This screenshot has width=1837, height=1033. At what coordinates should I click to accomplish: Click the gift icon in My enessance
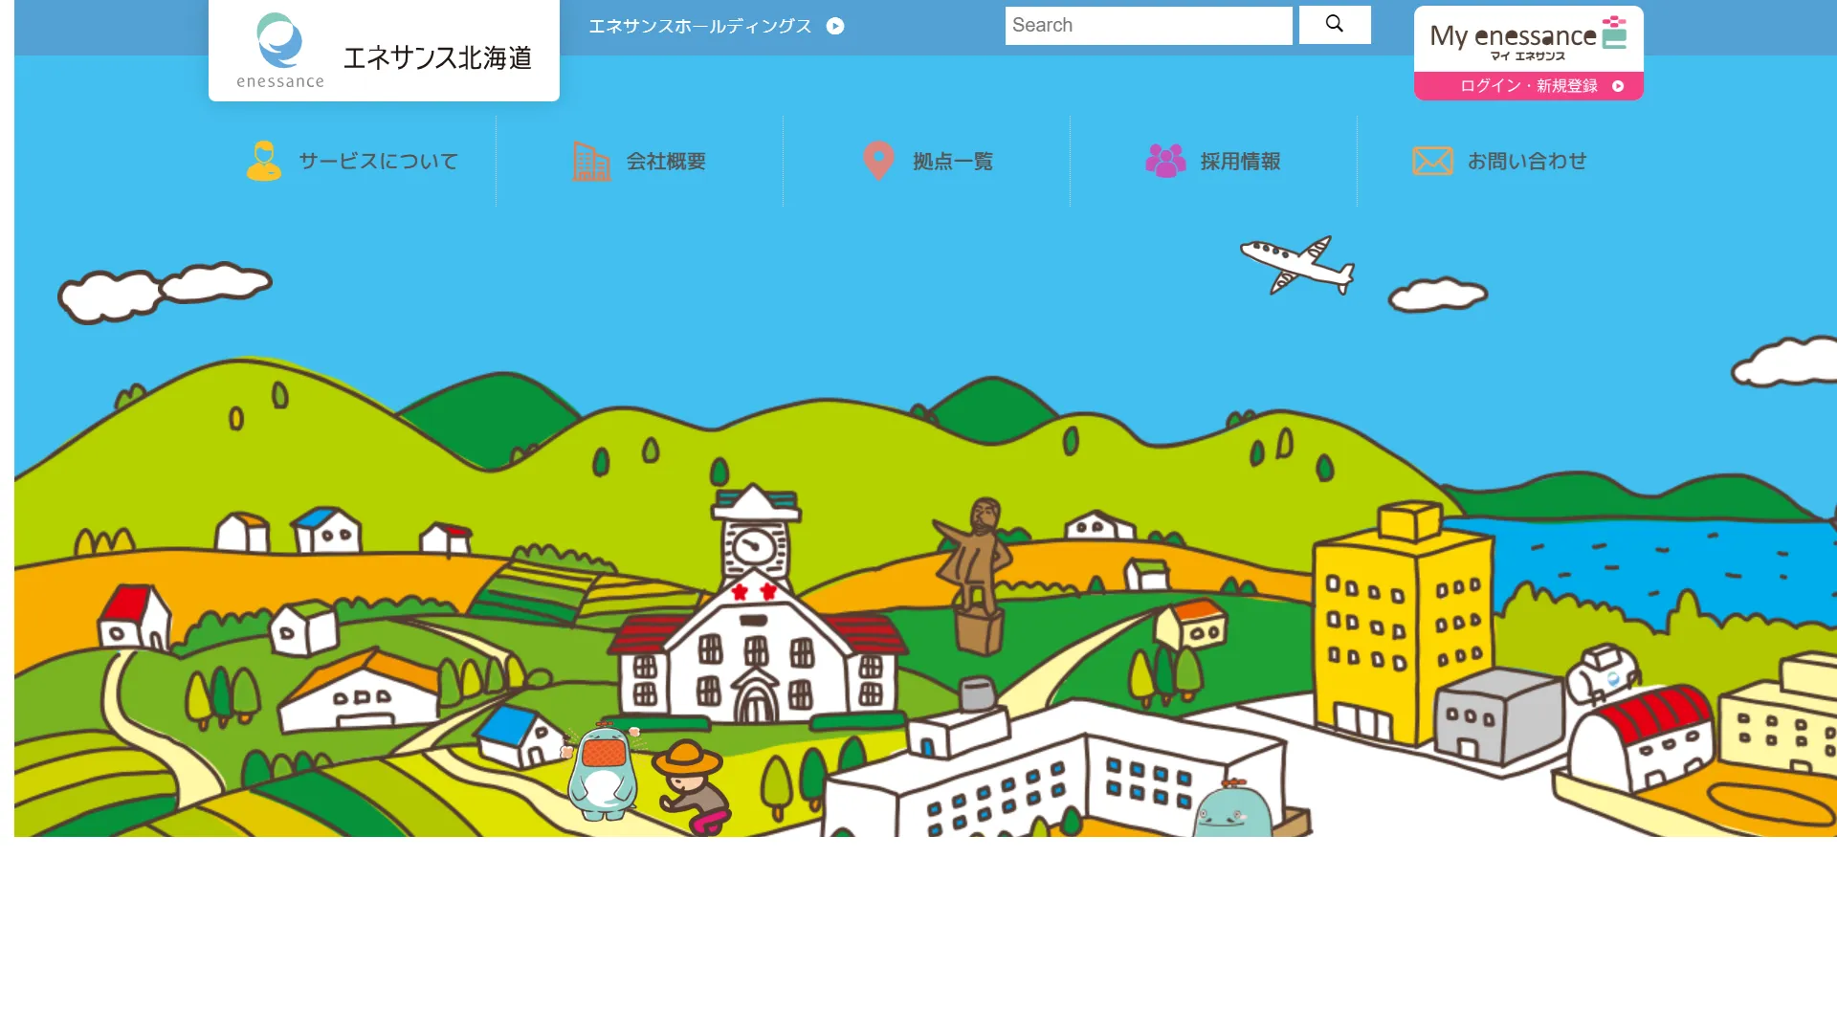coord(1614,33)
